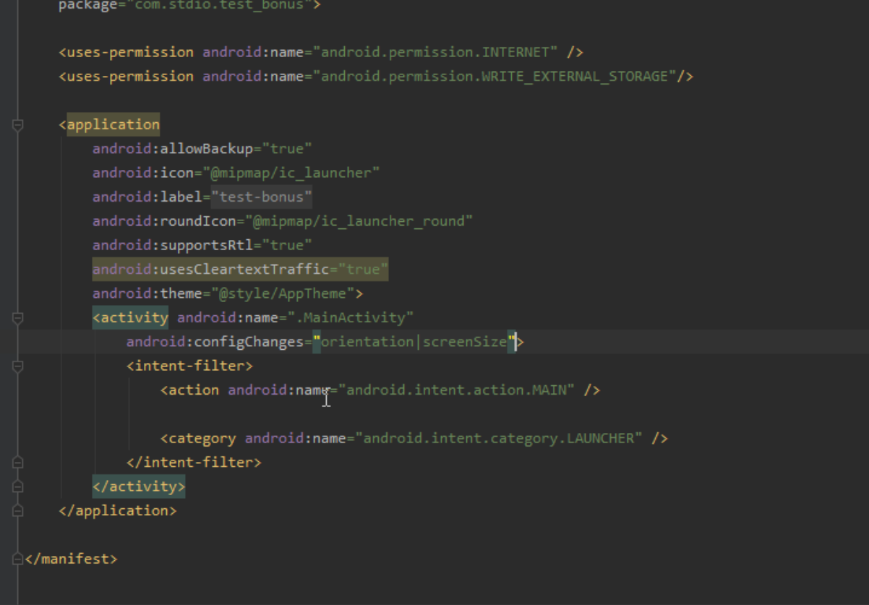Click fold marker beside closing application tag
The image size is (869, 605).
[18, 511]
